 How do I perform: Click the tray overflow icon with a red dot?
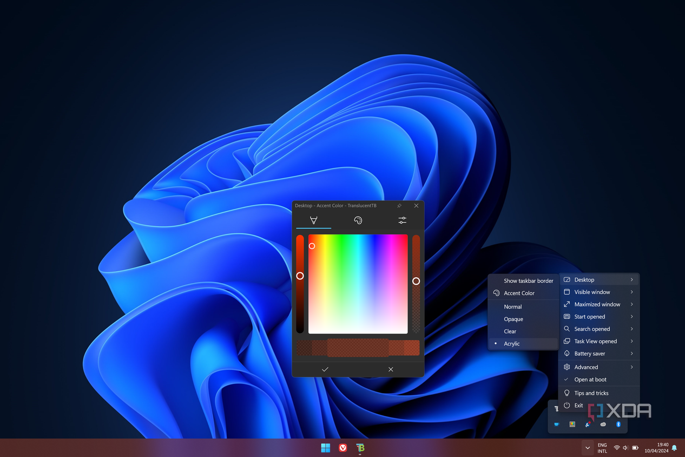588,425
